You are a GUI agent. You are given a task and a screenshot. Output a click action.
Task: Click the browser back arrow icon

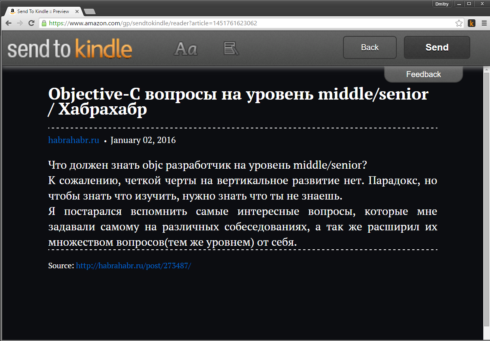tap(8, 23)
